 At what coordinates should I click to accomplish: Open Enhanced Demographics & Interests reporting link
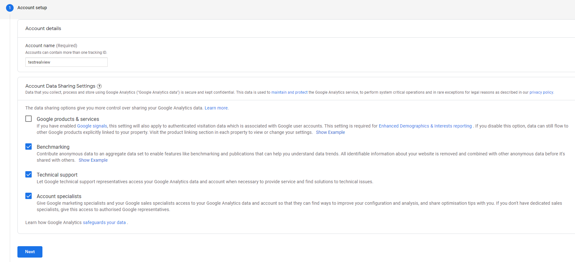click(425, 126)
